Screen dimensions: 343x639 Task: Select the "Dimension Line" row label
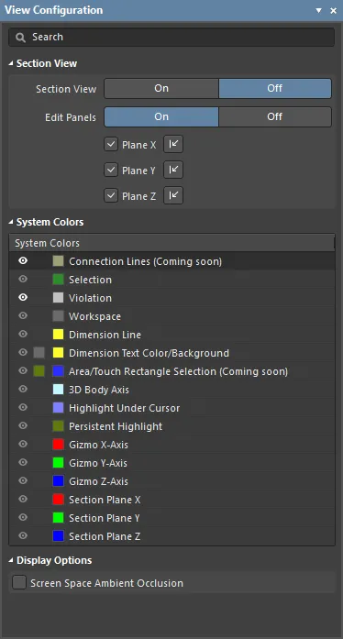coord(105,335)
